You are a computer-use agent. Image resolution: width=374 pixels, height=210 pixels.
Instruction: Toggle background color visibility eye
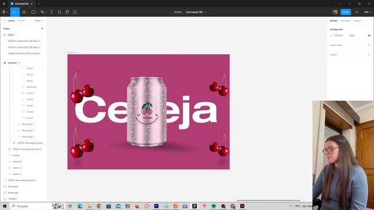click(x=369, y=36)
